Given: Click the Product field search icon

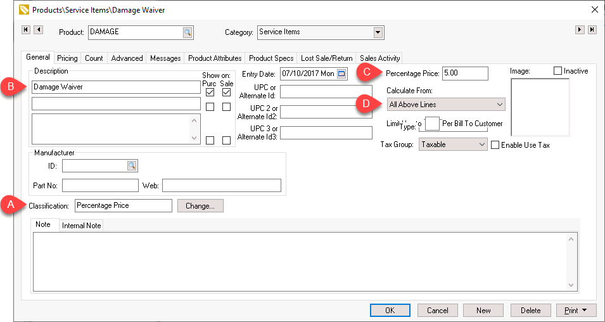Looking at the screenshot, I should 188,32.
